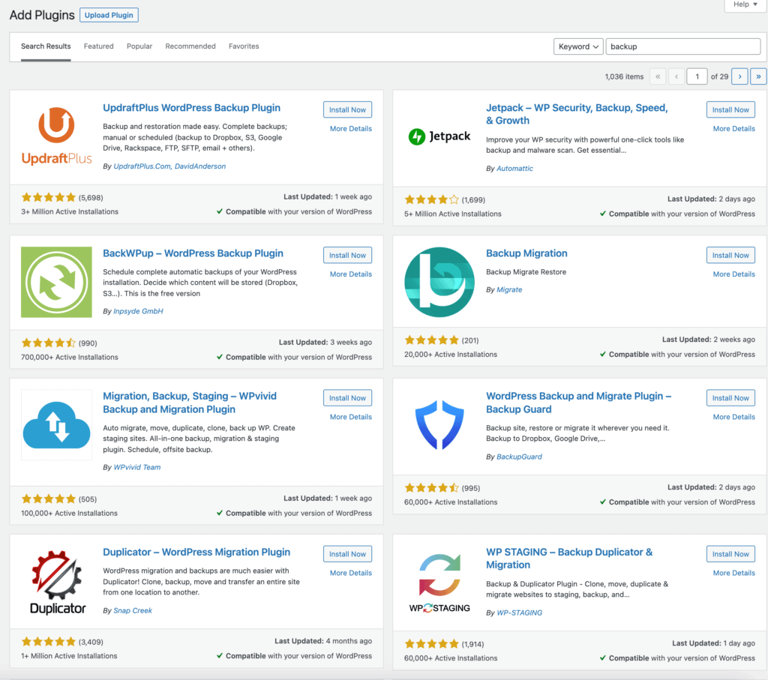Screen dimensions: 768x680
Task: Open Duplicator WordPress Migration Plugin title
Action: click(196, 552)
